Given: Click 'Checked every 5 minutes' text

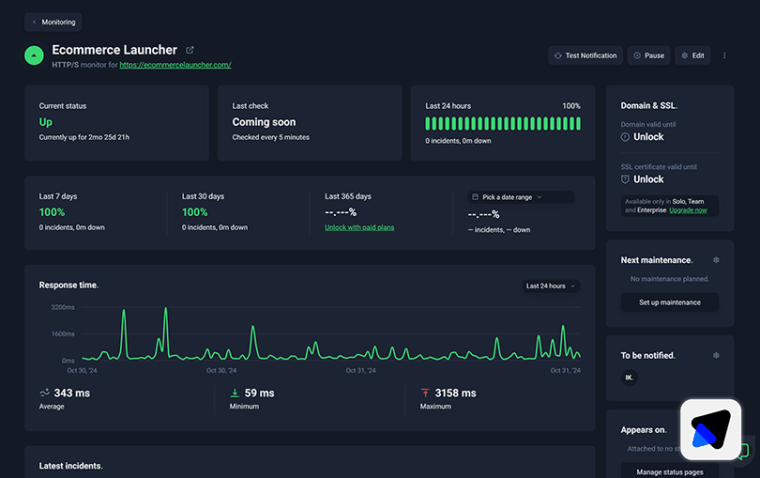Looking at the screenshot, I should click(x=270, y=137).
